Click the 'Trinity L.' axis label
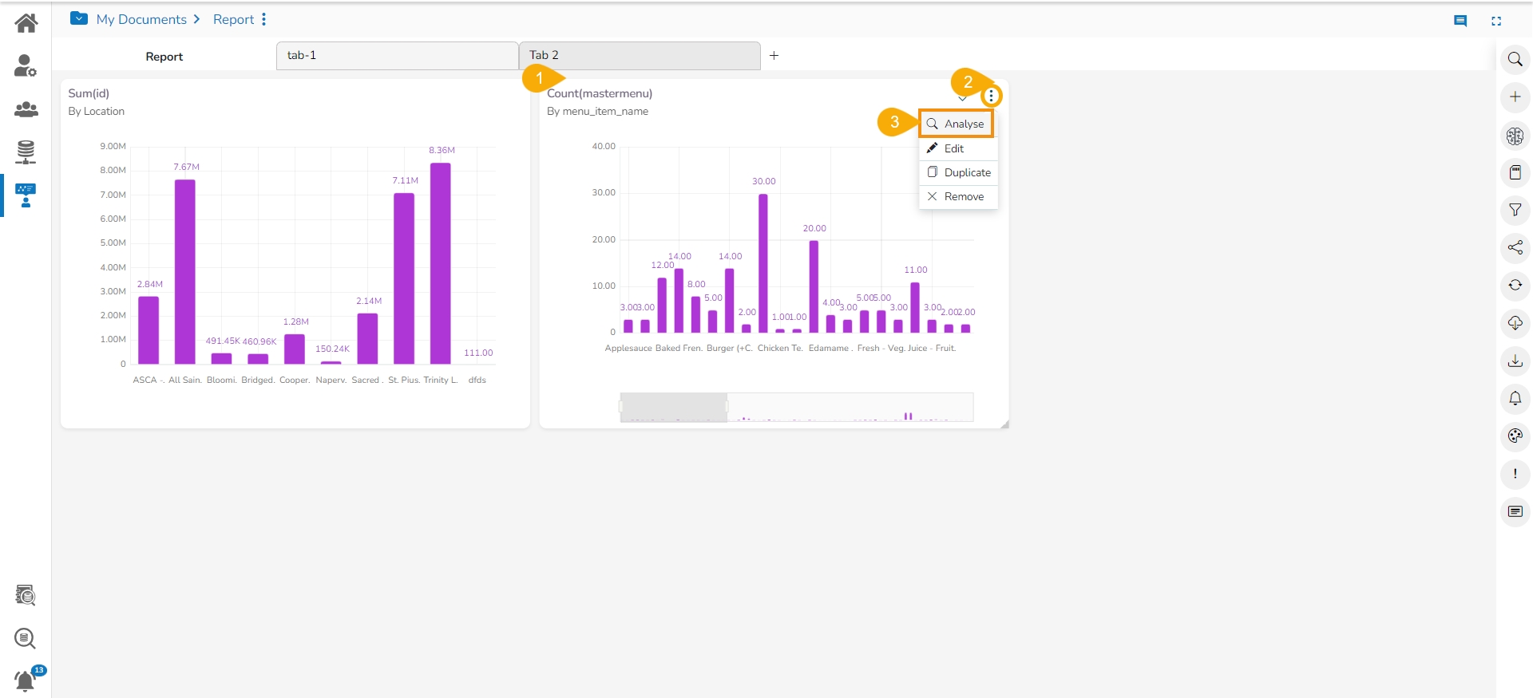The height and width of the screenshot is (698, 1533). [441, 380]
